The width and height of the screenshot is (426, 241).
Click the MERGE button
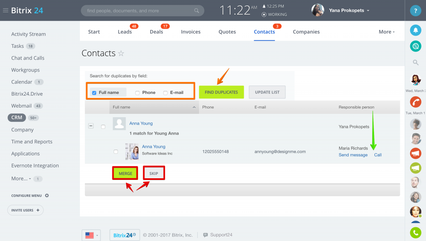pyautogui.click(x=125, y=173)
